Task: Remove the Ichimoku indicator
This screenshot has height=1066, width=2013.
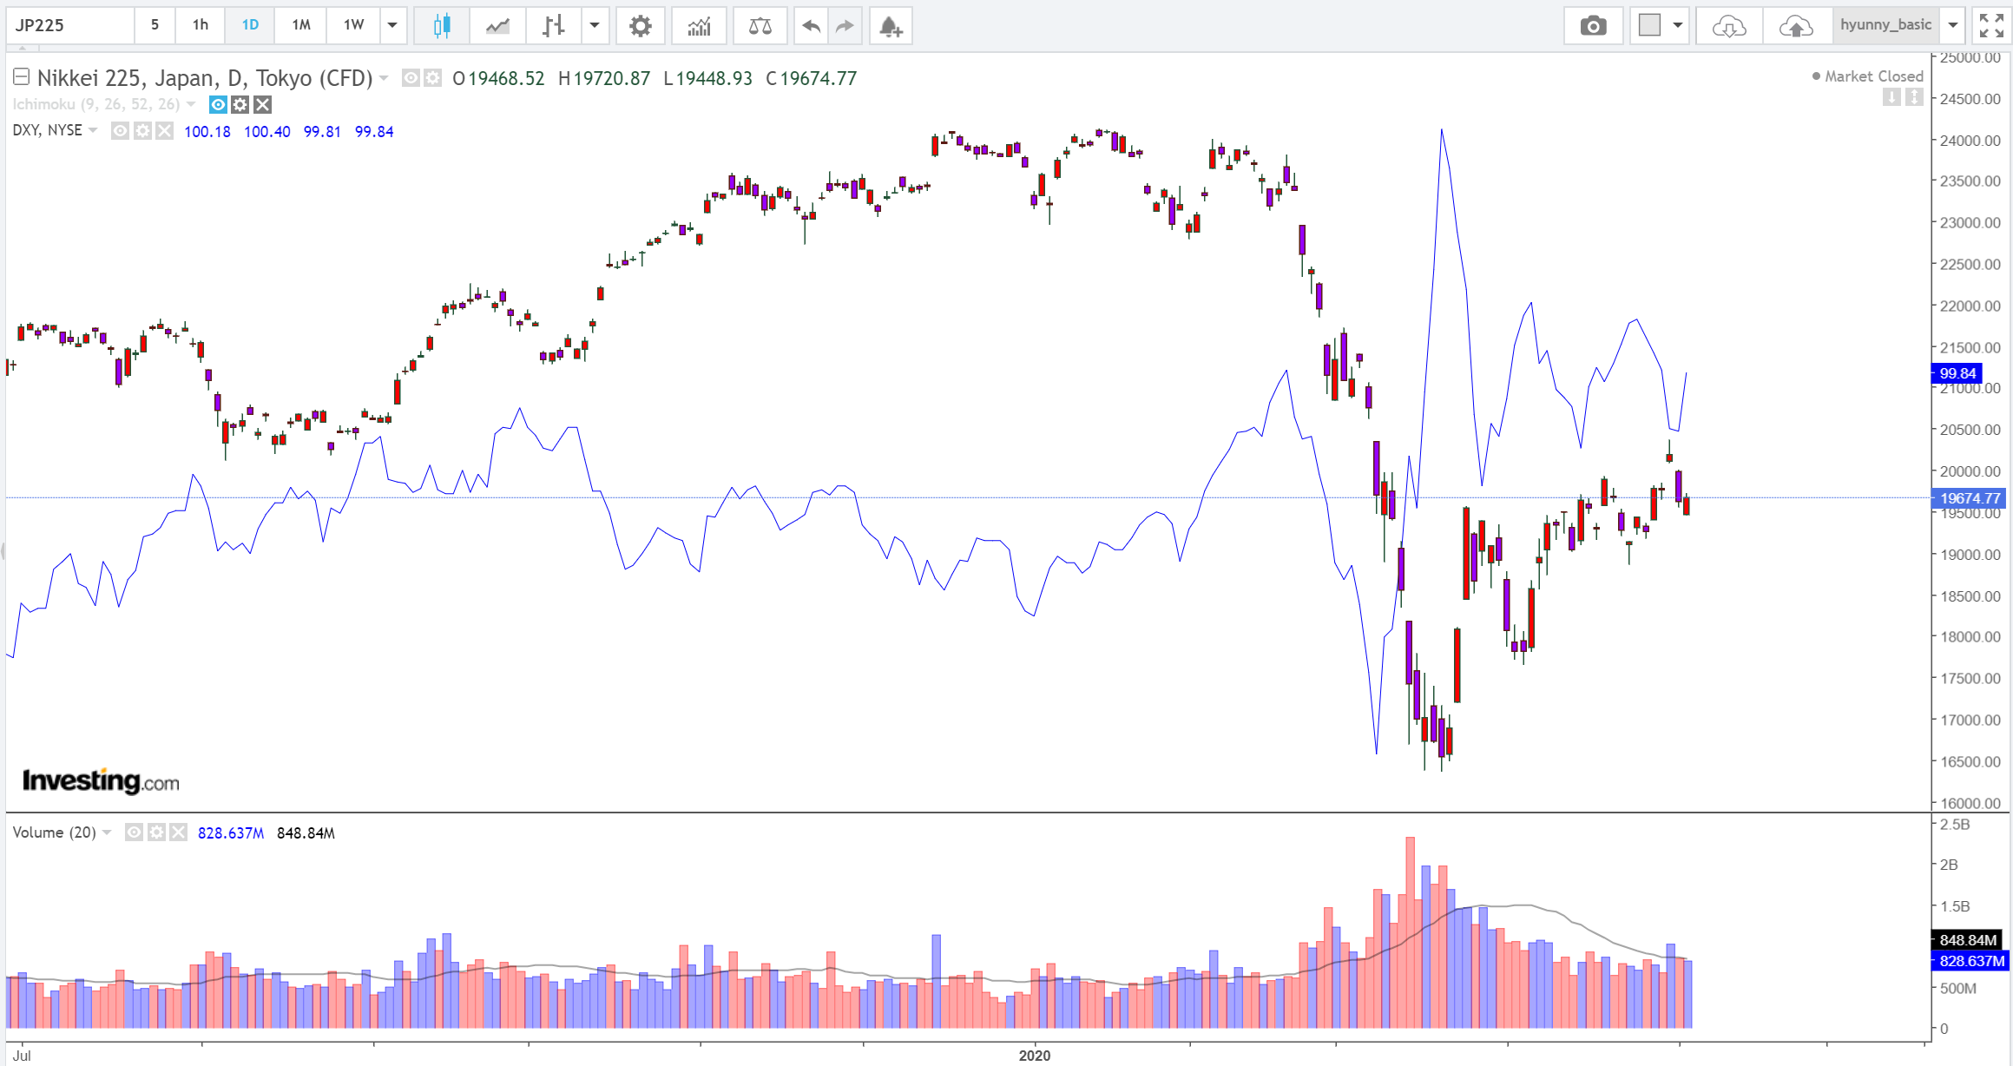Action: [263, 105]
